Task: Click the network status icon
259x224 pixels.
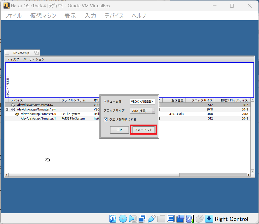Action: (x=142, y=219)
